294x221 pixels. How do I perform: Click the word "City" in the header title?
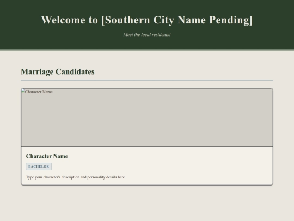(x=164, y=20)
